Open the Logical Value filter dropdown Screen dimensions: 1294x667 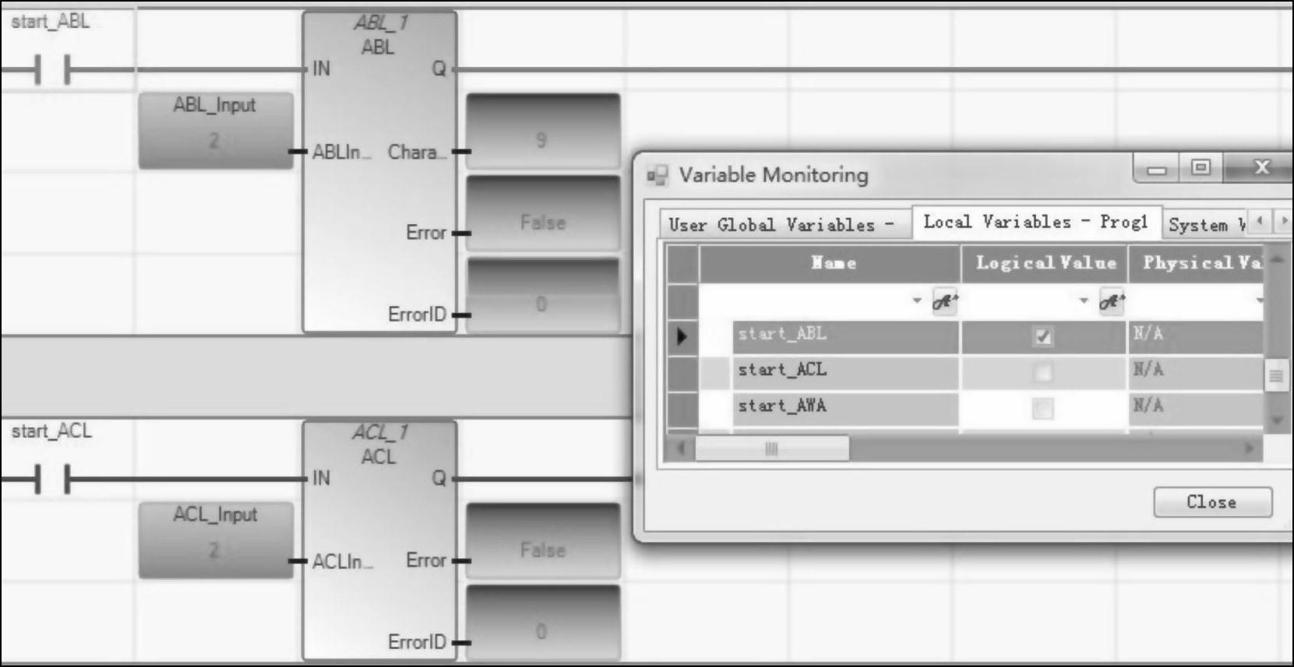coord(1083,301)
